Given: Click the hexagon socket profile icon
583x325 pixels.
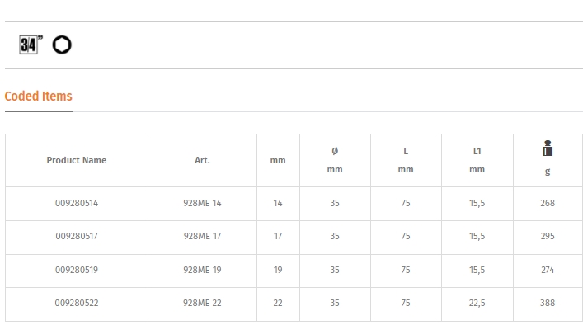Looking at the screenshot, I should pyautogui.click(x=62, y=45).
